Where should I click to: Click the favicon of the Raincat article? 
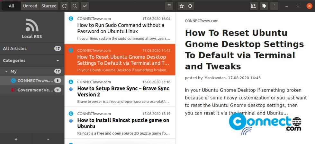[71, 114]
